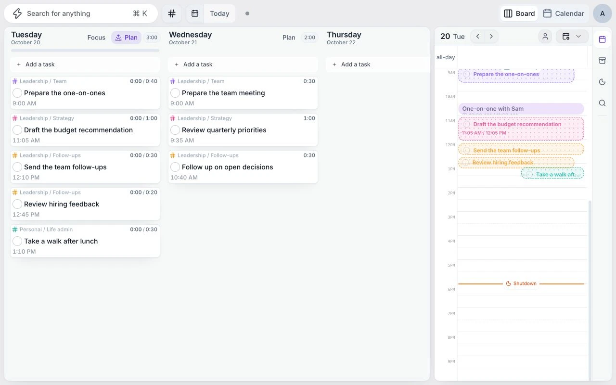Add a task to Wednesday

coord(243,64)
